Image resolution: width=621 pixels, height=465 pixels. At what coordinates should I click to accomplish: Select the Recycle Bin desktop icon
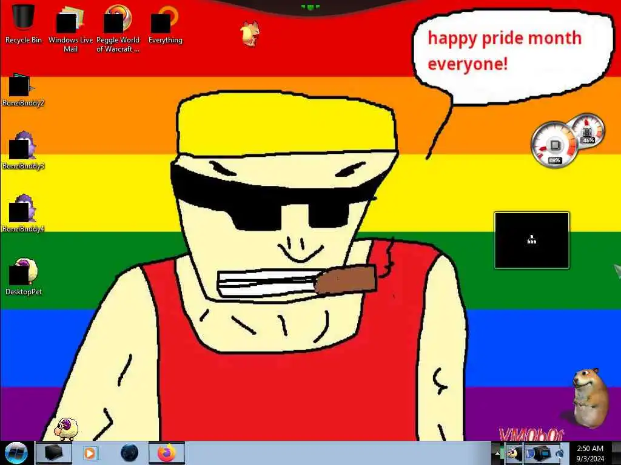[23, 24]
